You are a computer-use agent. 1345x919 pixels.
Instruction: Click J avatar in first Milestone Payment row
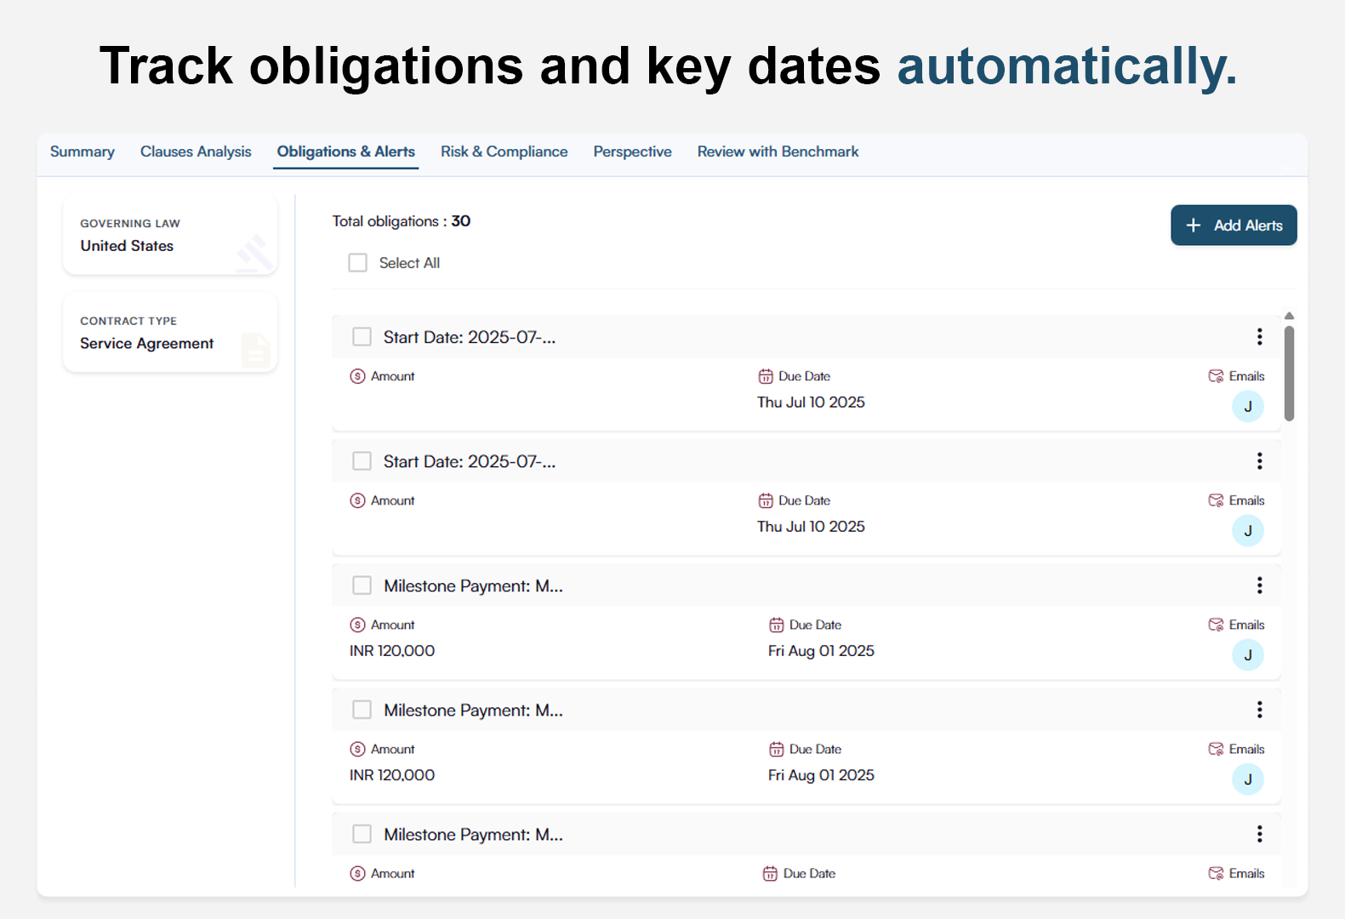1248,655
